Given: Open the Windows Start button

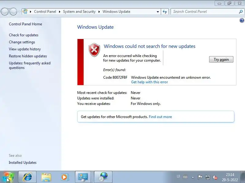Looking at the screenshot, I should [8, 177].
